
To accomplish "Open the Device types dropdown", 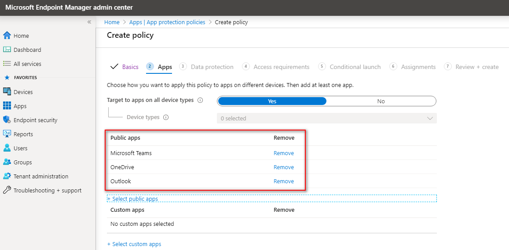I will pyautogui.click(x=326, y=118).
